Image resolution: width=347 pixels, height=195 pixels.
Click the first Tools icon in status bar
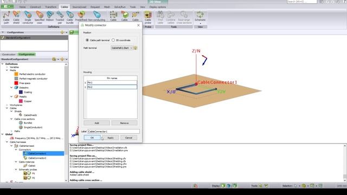pyautogui.click(x=260, y=185)
